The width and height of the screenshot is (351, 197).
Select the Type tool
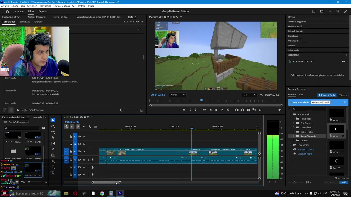(53, 167)
